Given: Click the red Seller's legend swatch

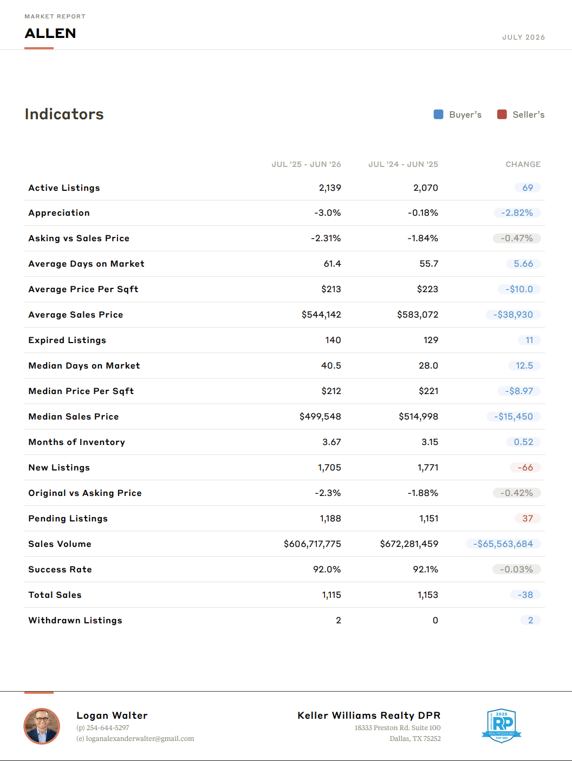Looking at the screenshot, I should 502,114.
